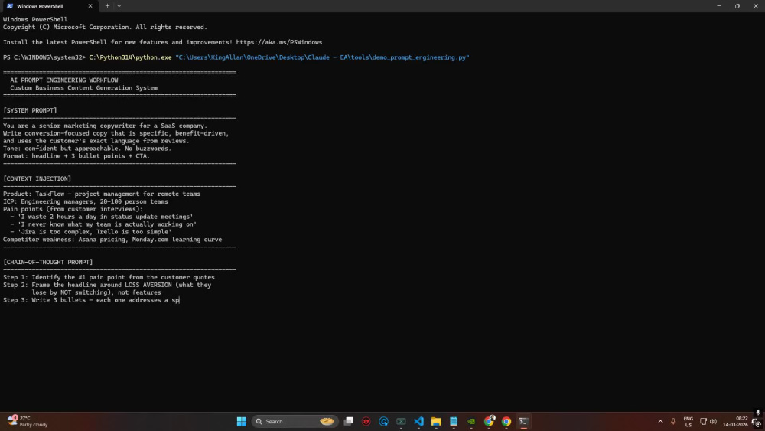The image size is (765, 431).
Task: Click the line 'Product: TaskFlow'
Action: 102,194
